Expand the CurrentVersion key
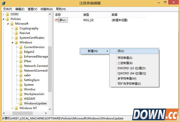This screenshot has height=122, width=180. (x=17, y=47)
